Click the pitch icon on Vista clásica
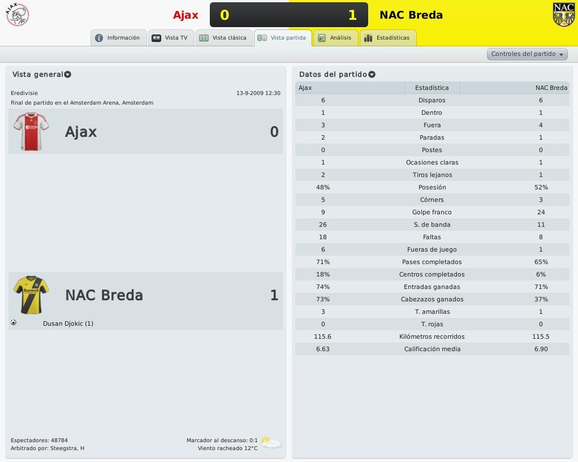578x462 pixels. point(204,38)
